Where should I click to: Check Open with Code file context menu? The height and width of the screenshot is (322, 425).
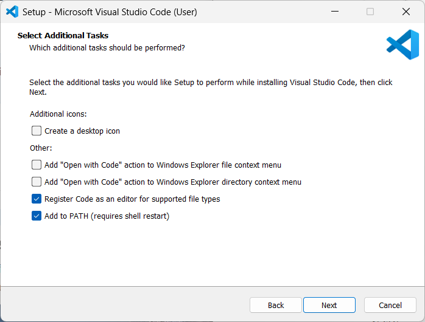[37, 165]
